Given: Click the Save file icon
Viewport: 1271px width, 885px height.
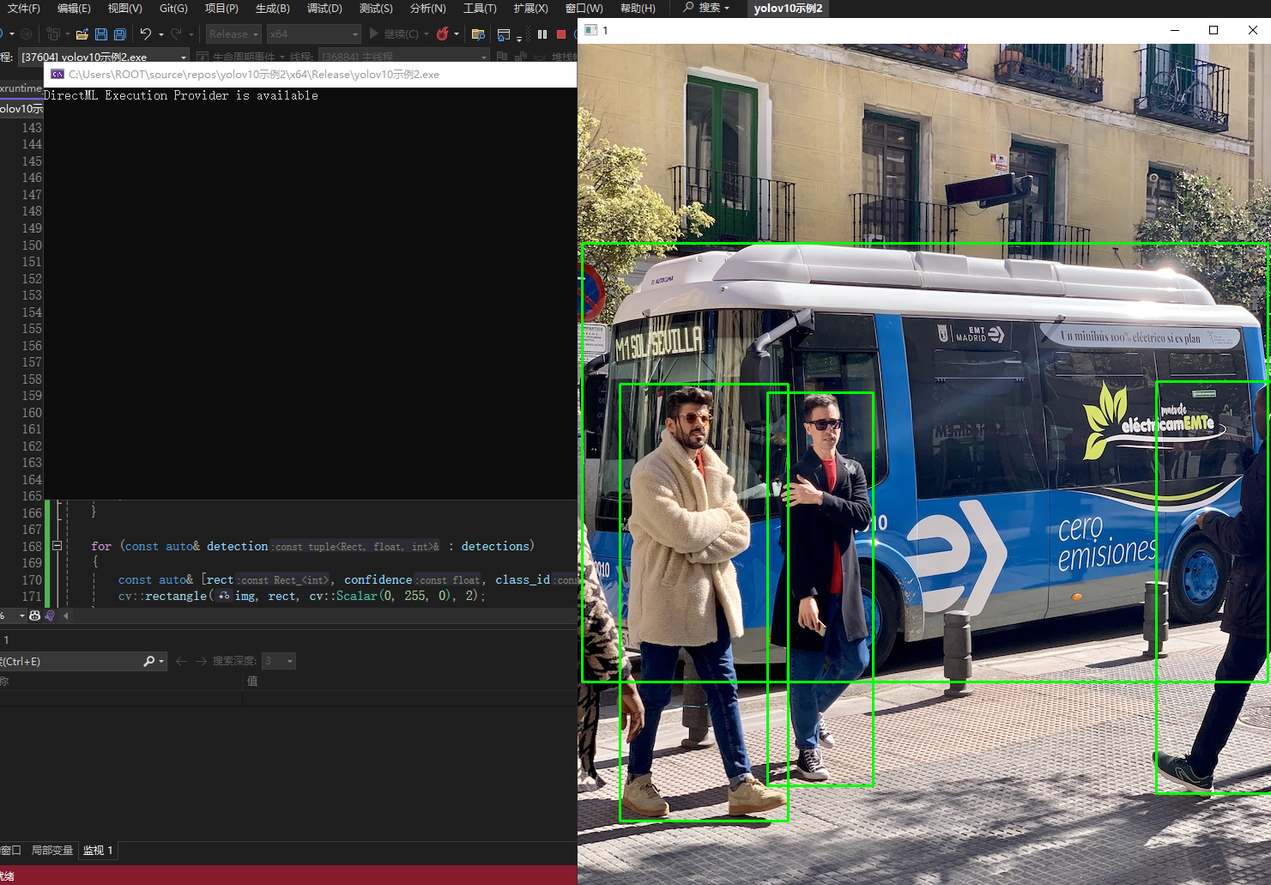Looking at the screenshot, I should pyautogui.click(x=101, y=34).
